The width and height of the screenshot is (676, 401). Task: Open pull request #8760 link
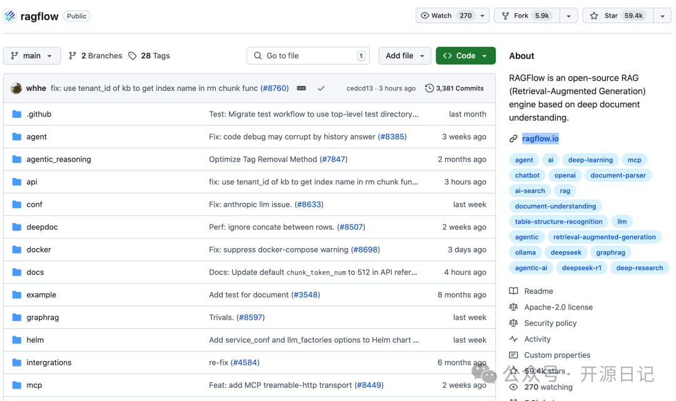(x=275, y=88)
